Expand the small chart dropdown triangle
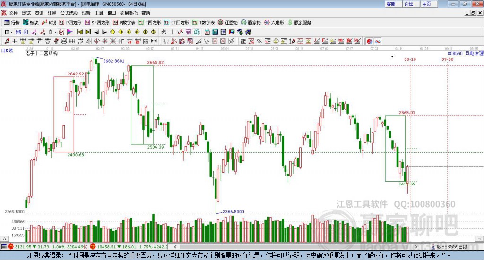The image size is (484, 260). coord(392,56)
